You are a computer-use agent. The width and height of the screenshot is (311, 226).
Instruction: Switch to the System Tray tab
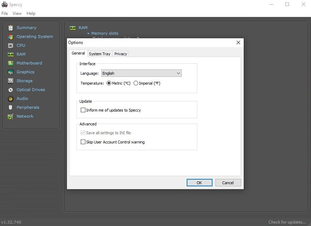[100, 54]
